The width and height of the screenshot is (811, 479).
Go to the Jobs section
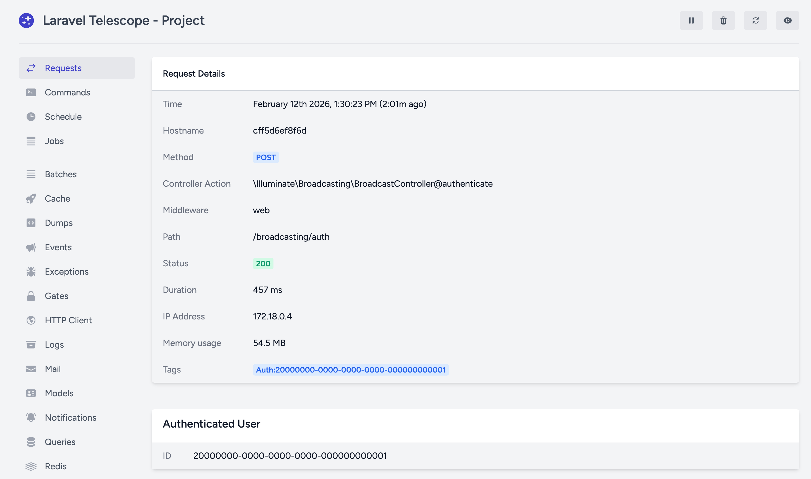(x=54, y=141)
